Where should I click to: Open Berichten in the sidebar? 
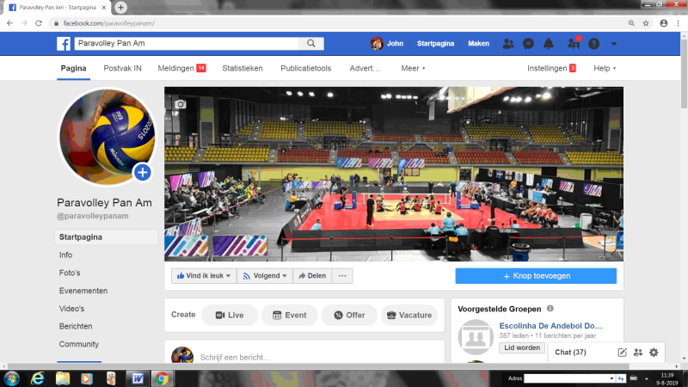pyautogui.click(x=76, y=327)
